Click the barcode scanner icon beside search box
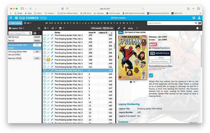210x133 pixels. [x=200, y=23]
